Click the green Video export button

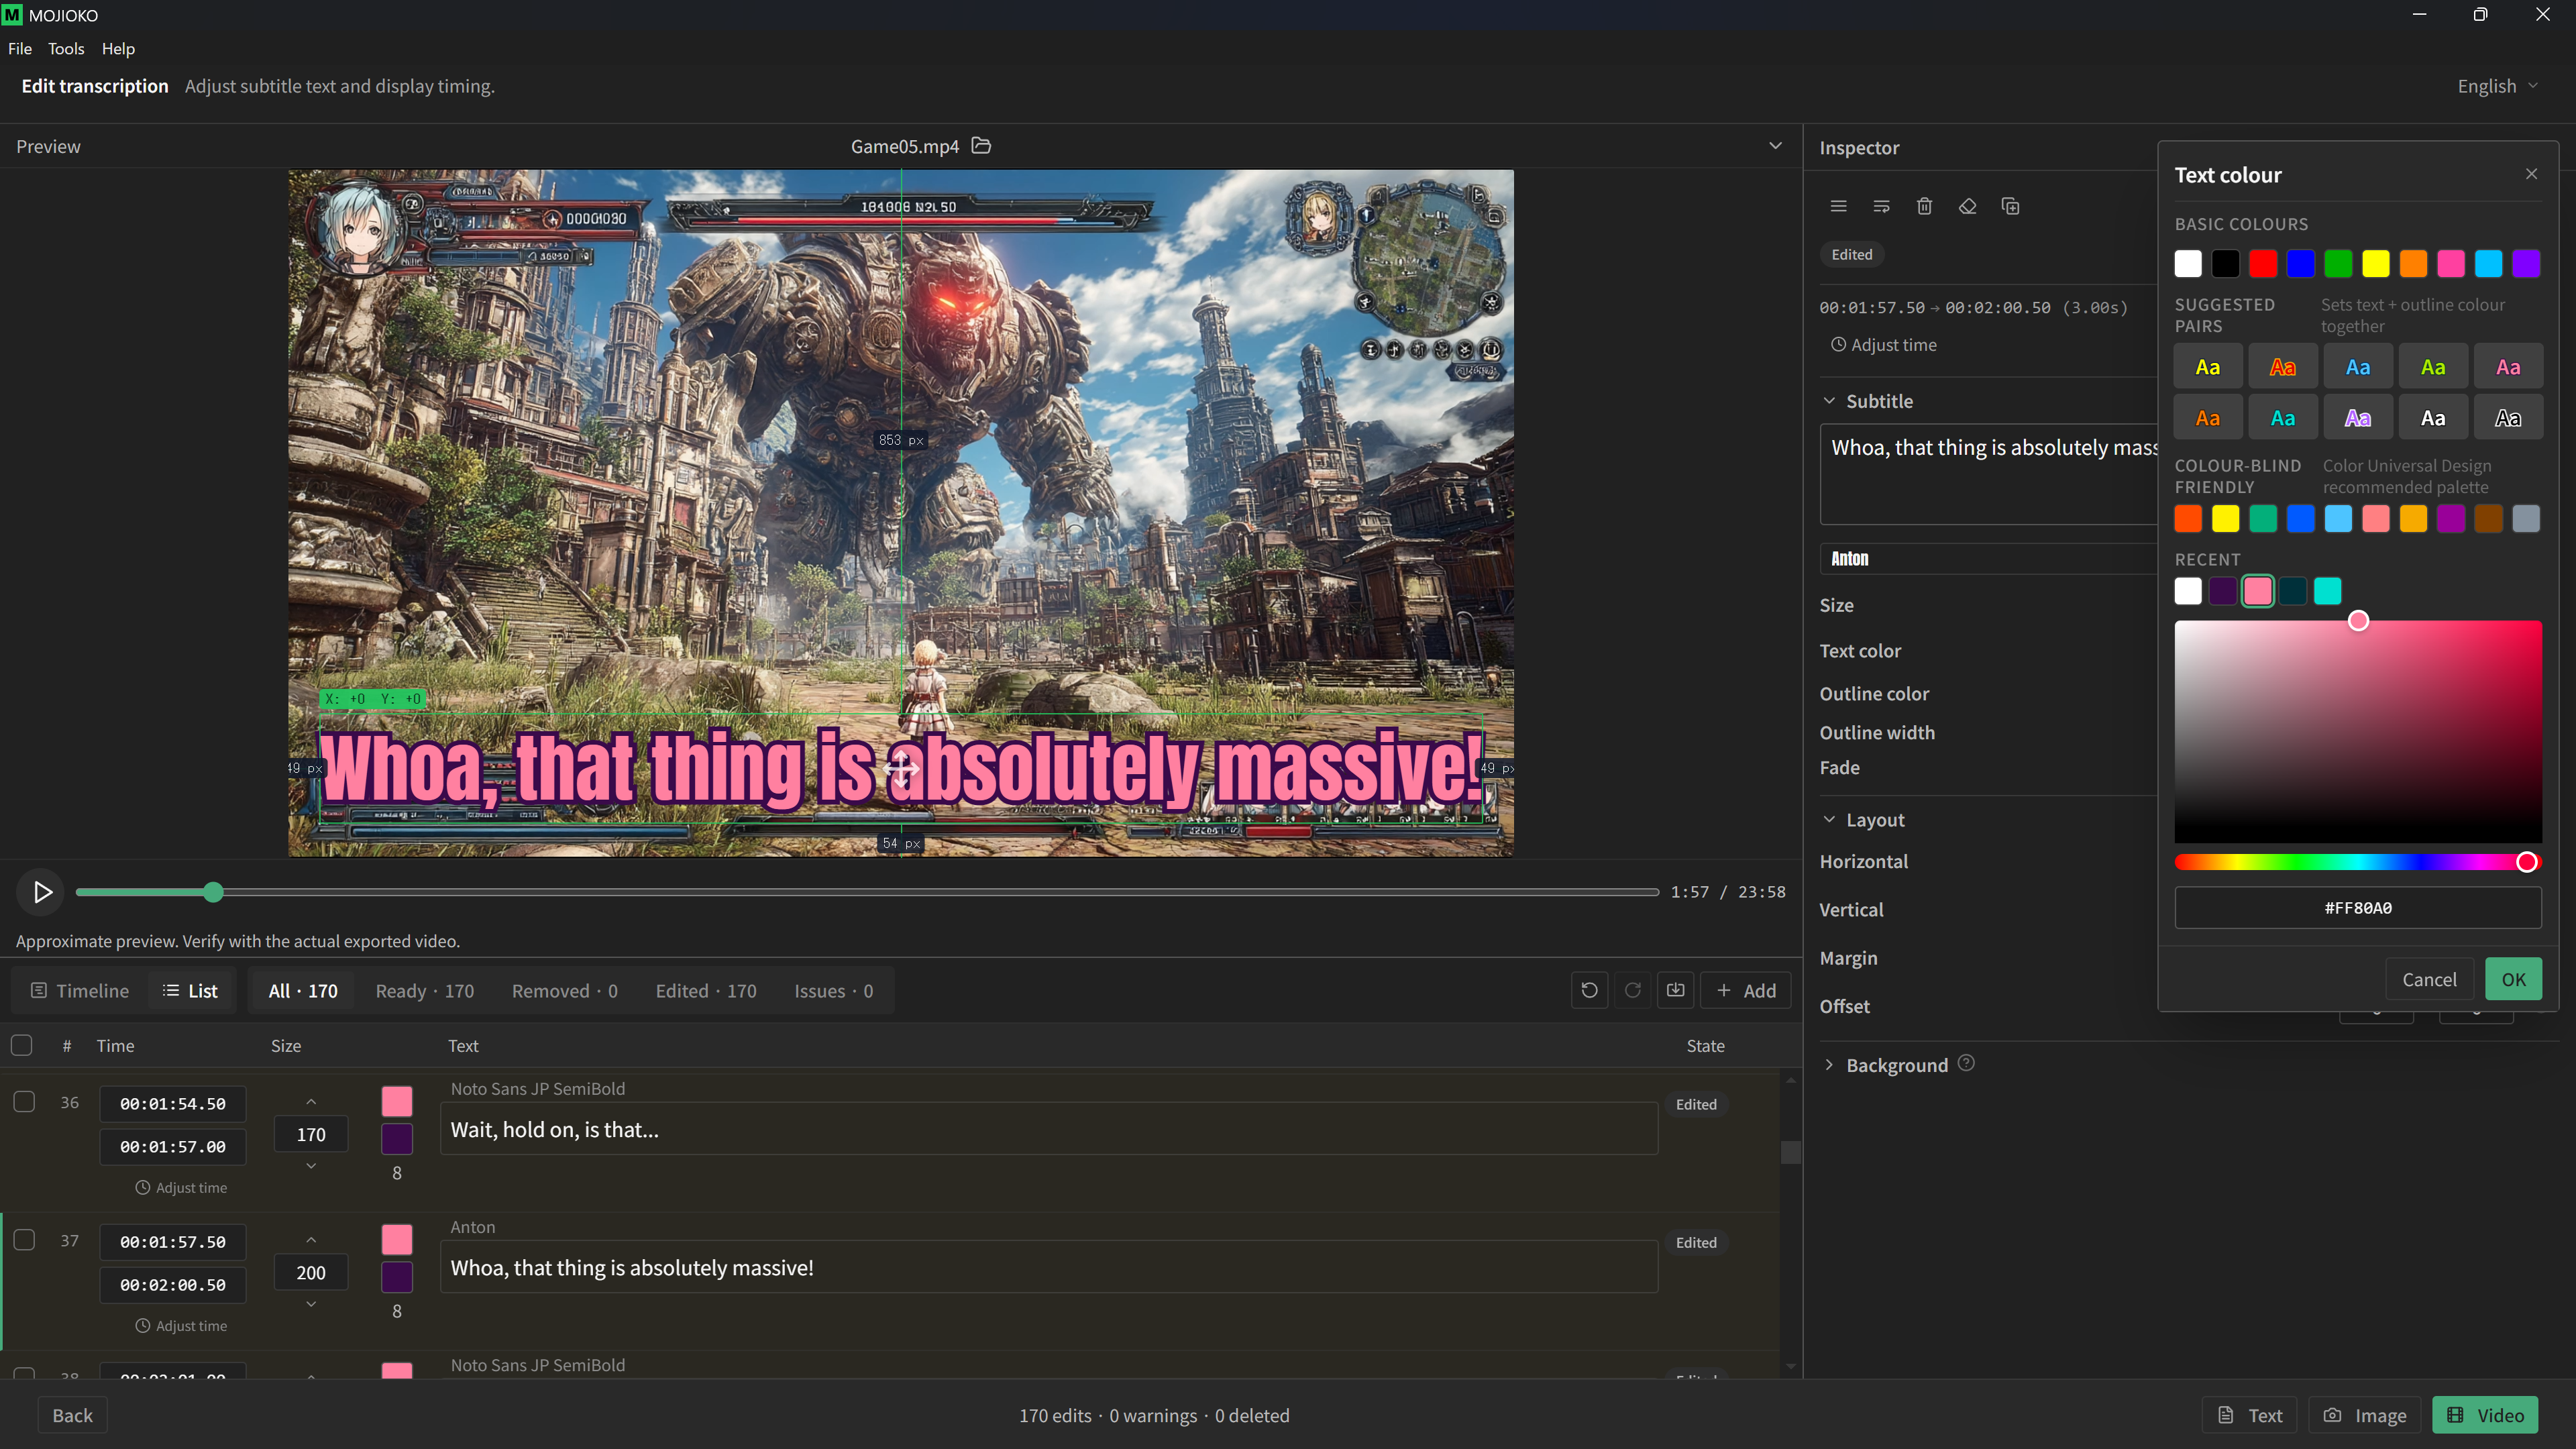pos(2485,1415)
